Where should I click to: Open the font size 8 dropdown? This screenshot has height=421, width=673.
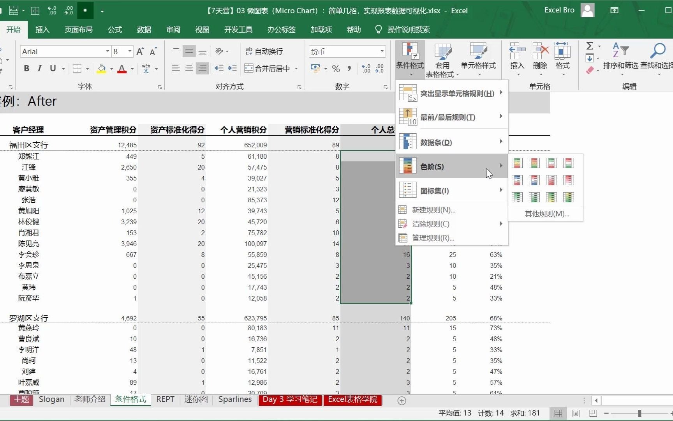(130, 51)
